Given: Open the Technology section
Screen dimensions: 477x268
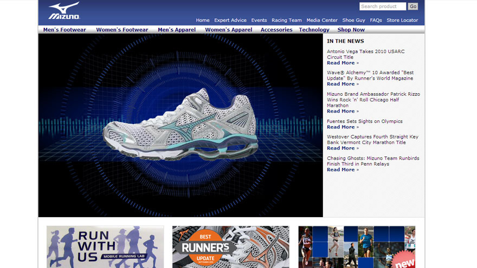Looking at the screenshot, I should pos(314,30).
